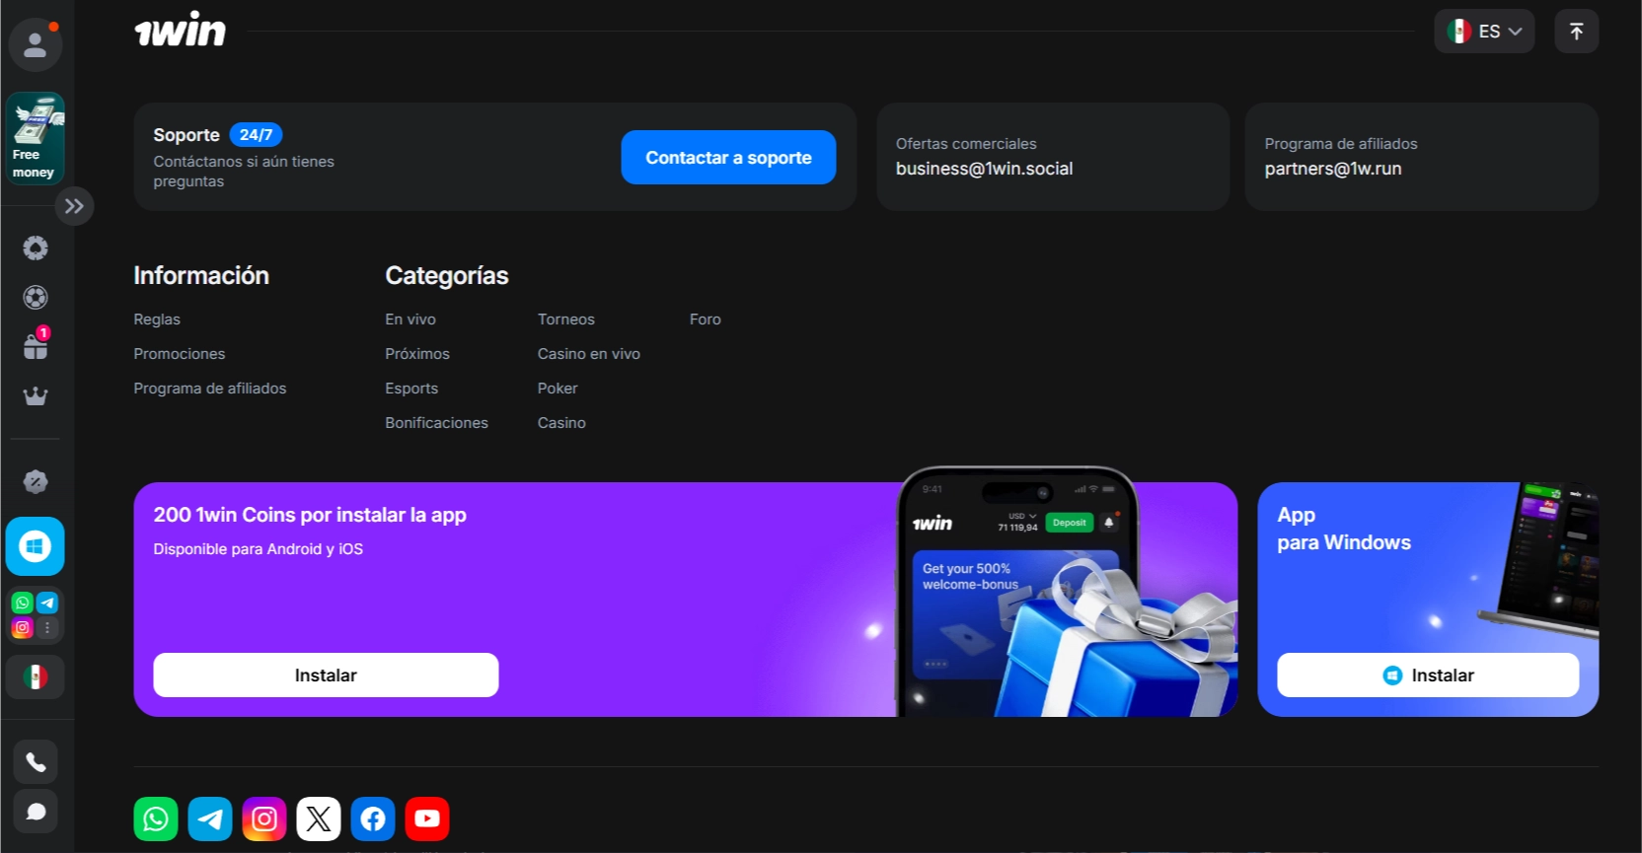The height and width of the screenshot is (853, 1642).
Task: Click the X (Twitter) footer icon
Action: tap(319, 818)
